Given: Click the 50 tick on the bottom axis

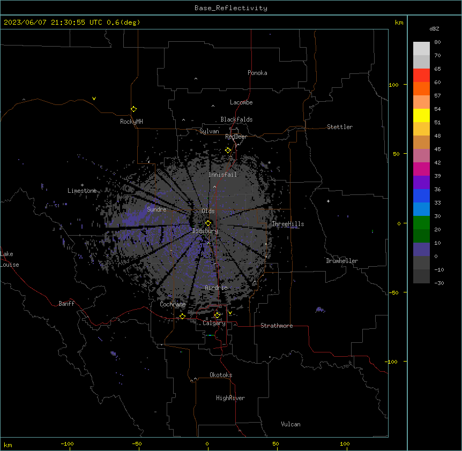Looking at the screenshot, I should point(275,444).
